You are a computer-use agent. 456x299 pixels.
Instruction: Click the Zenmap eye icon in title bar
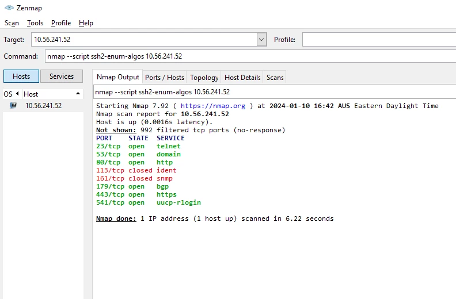pos(9,8)
